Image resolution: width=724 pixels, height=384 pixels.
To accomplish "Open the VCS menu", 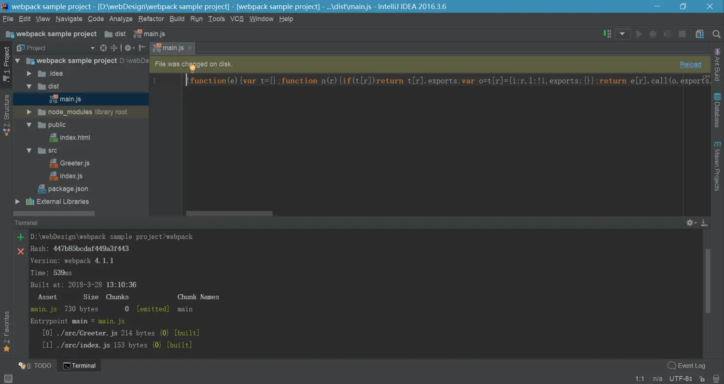I will 237,19.
